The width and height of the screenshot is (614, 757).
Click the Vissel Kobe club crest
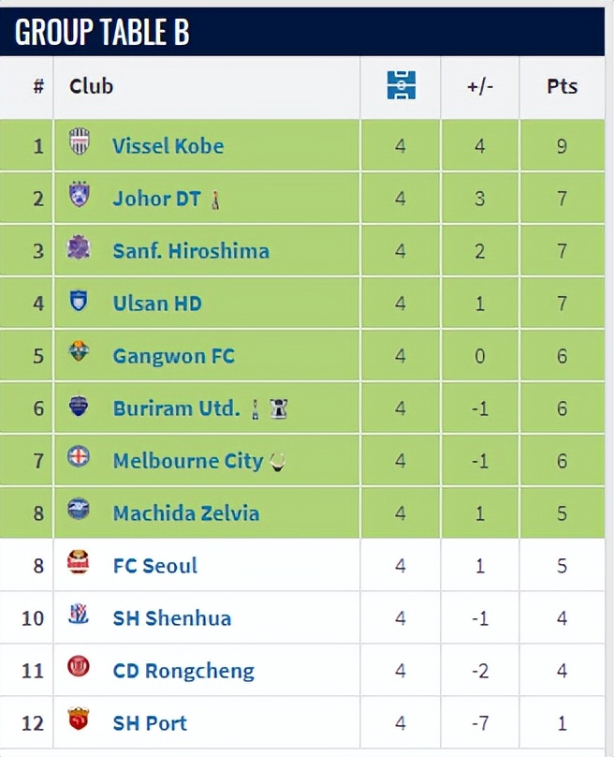(80, 143)
